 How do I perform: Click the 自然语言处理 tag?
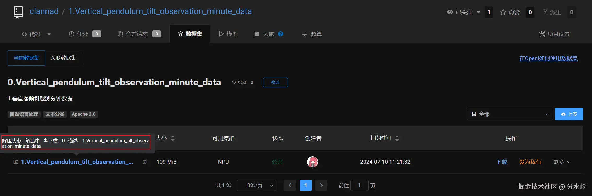[24, 114]
